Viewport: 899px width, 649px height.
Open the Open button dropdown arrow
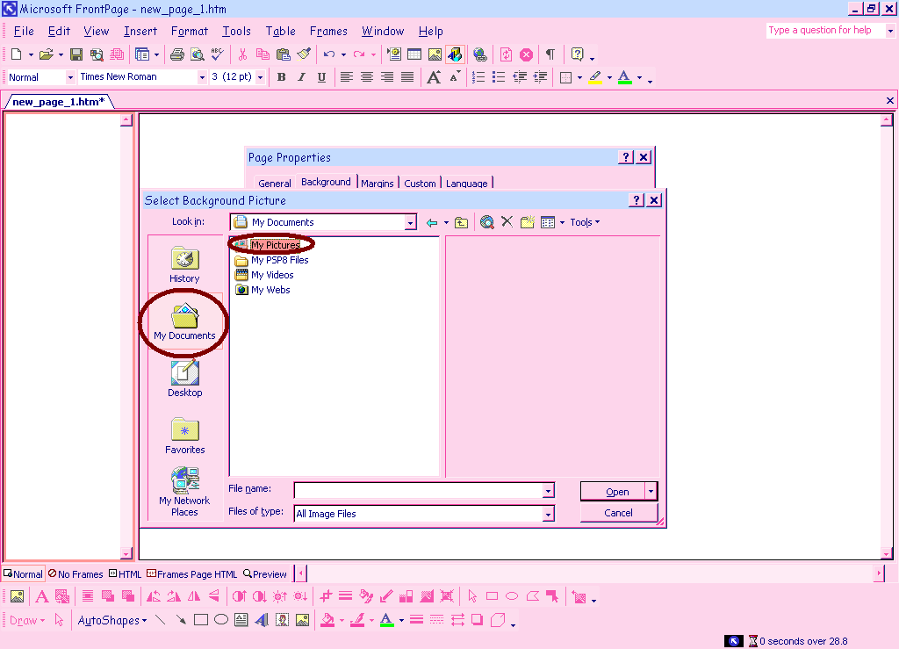pyautogui.click(x=651, y=491)
